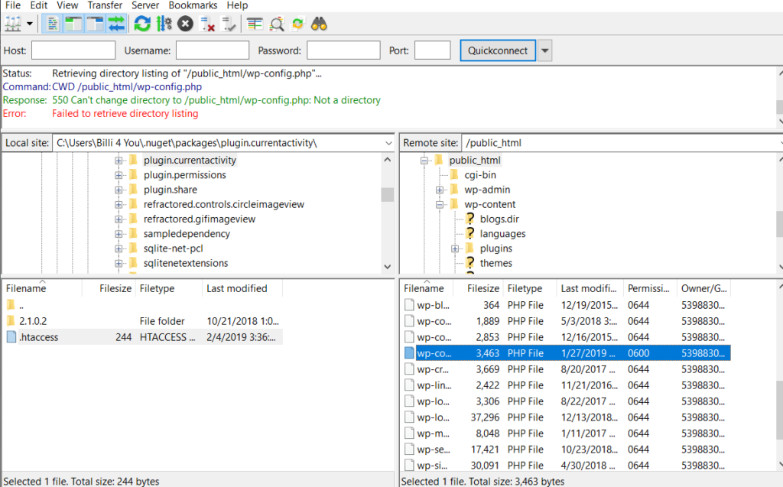Select the wp-cr... remote file
783x487 pixels.
(x=567, y=369)
